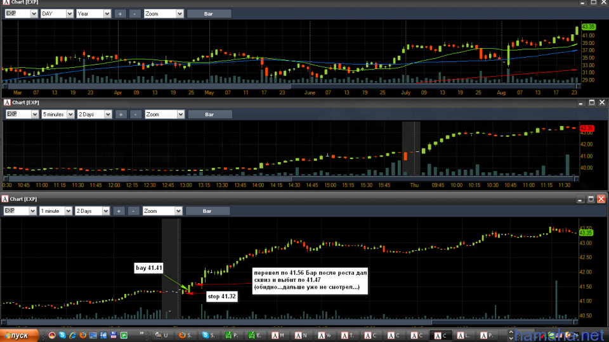Launch Opera from the quick launch bar

point(52,335)
